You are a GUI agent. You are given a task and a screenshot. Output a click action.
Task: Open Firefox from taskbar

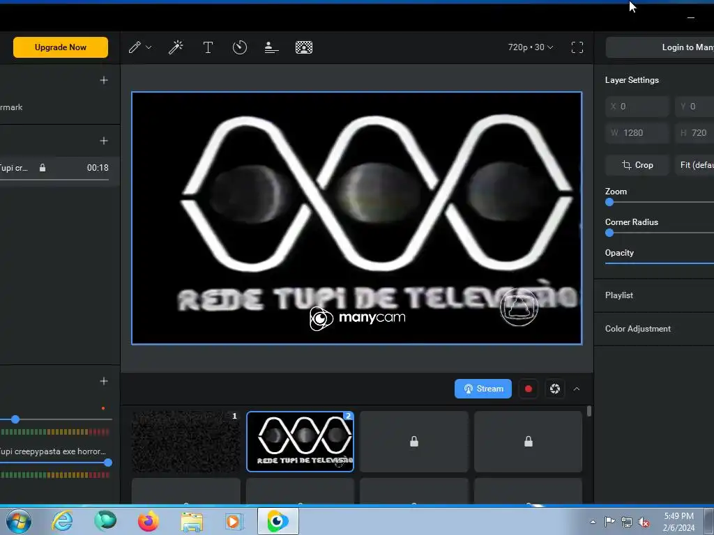149,521
